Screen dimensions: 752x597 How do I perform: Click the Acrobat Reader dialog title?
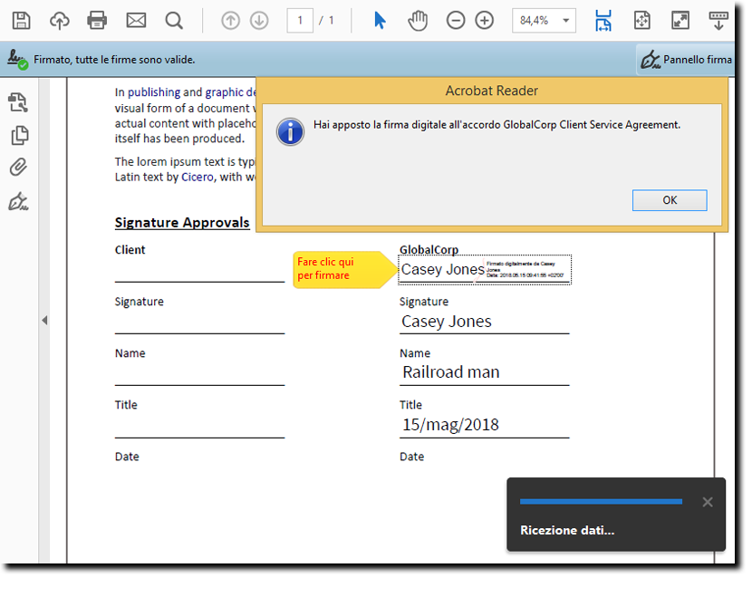click(x=492, y=91)
